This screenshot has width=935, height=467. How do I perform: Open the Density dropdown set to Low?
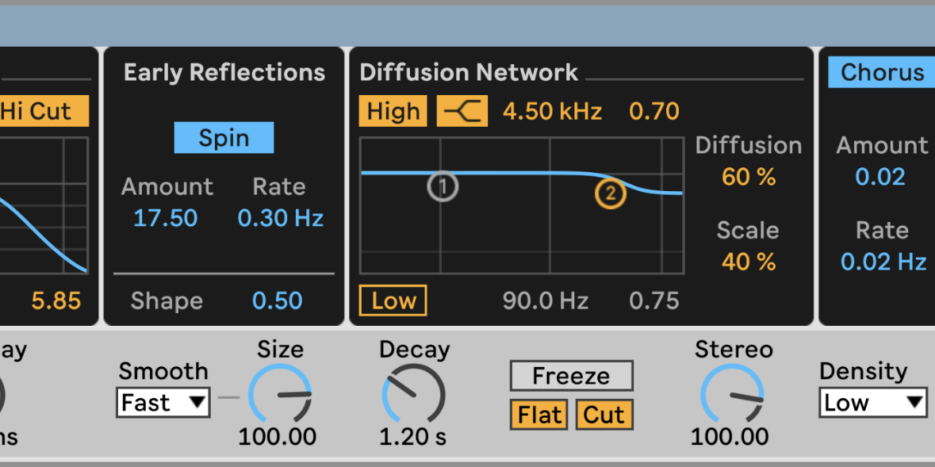coord(873,403)
